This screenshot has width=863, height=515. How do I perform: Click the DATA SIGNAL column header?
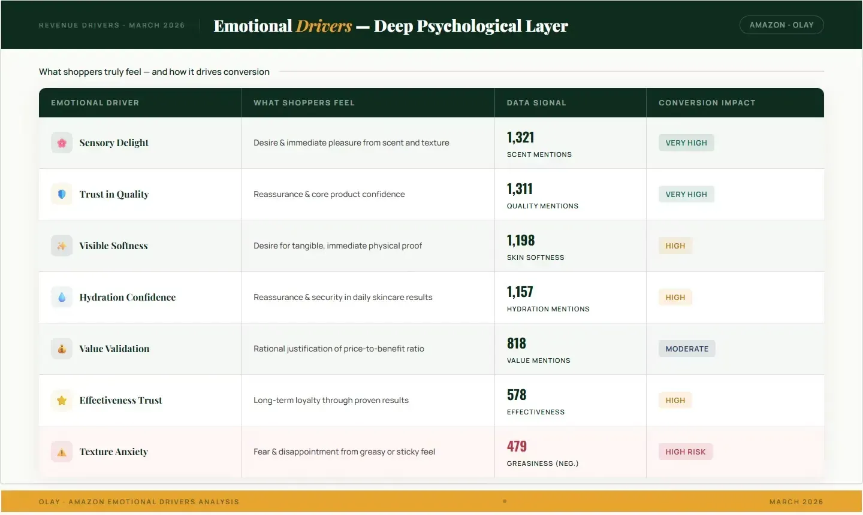[536, 103]
